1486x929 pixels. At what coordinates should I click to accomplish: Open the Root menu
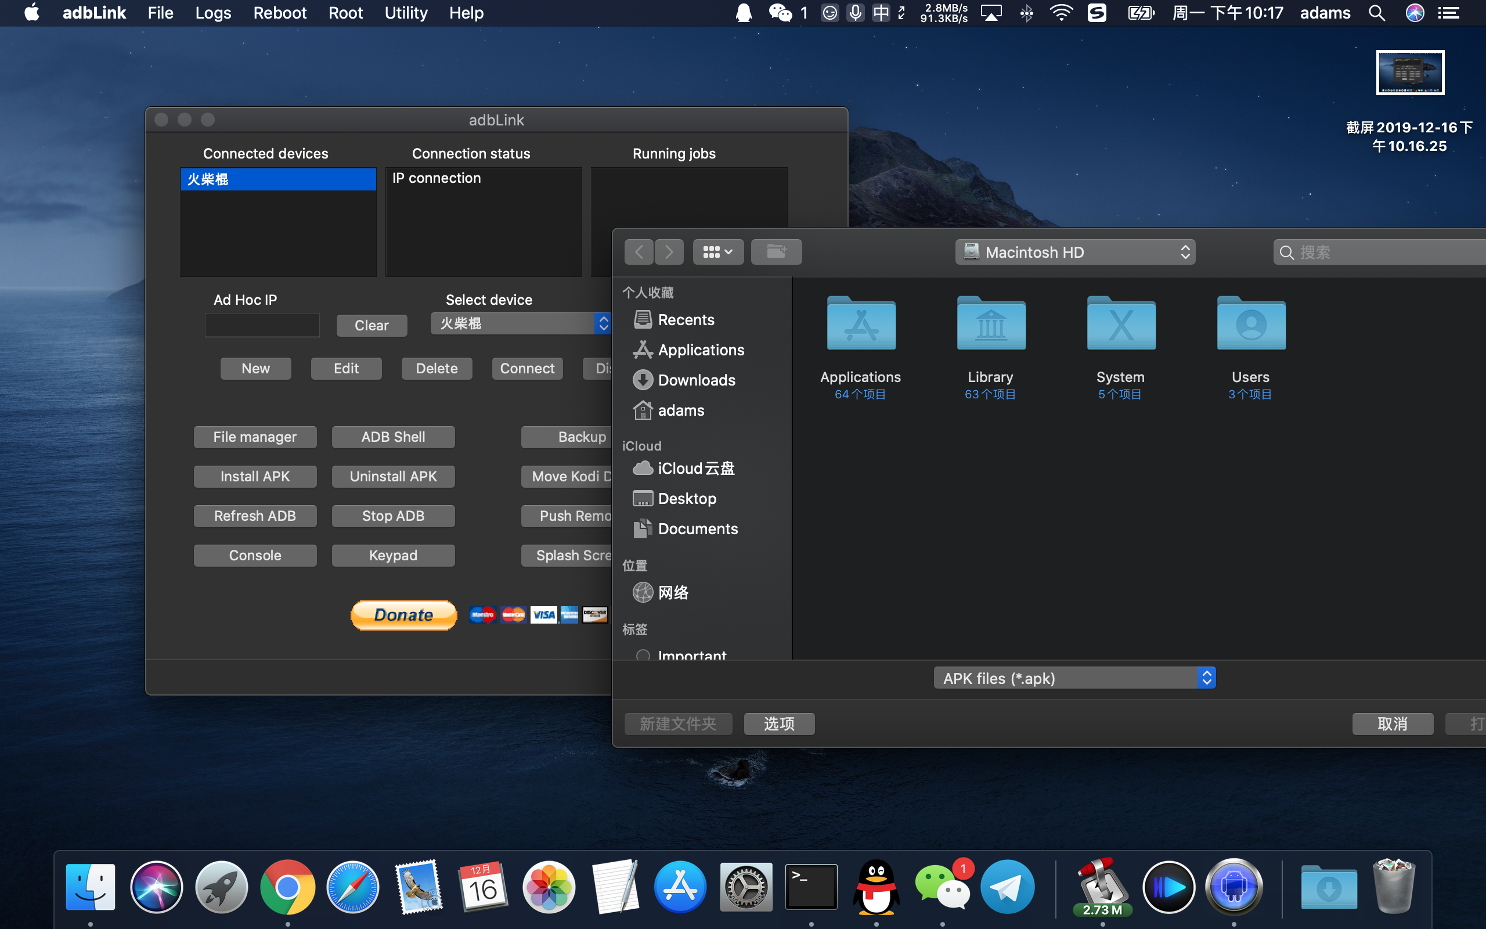click(345, 13)
